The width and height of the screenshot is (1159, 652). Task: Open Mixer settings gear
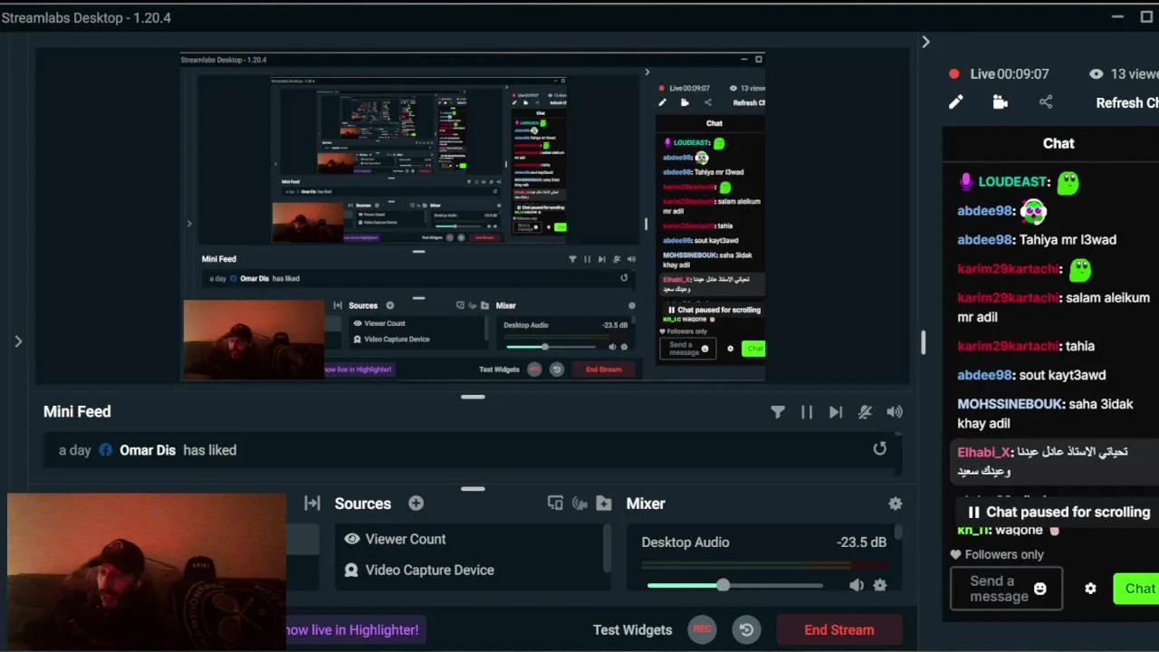896,503
